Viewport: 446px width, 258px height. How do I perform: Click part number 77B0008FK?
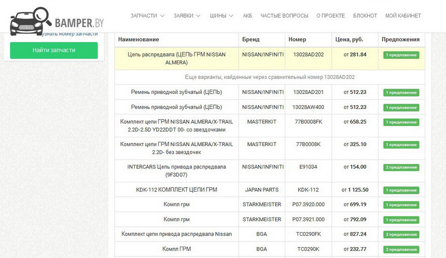coord(309,122)
